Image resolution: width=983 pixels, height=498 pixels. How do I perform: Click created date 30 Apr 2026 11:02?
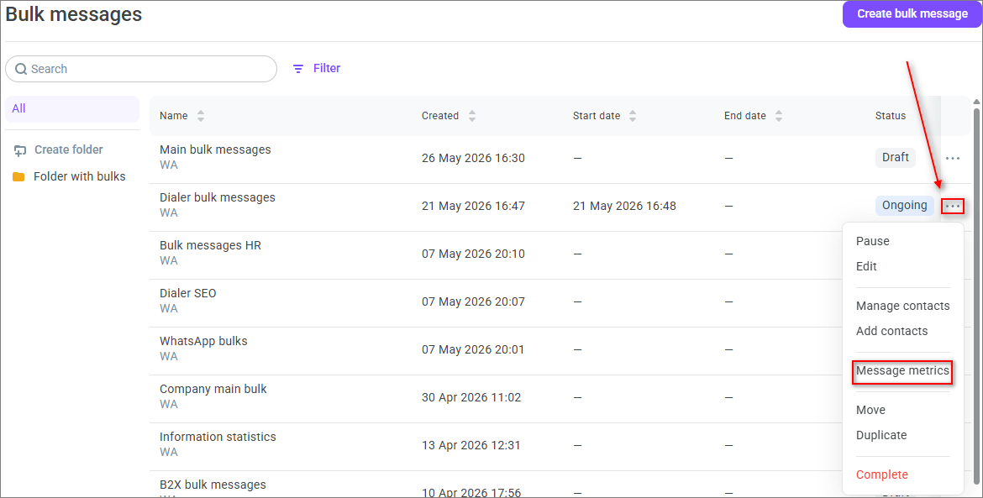[471, 398]
